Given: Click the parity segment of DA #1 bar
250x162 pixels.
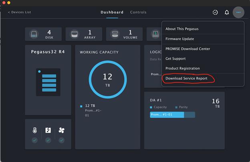Looking at the screenshot, I should click(190, 115).
